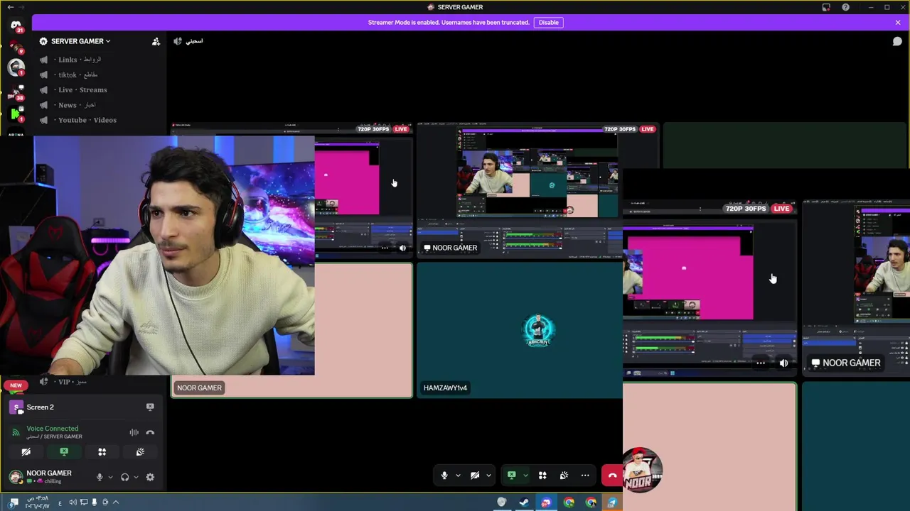Open the help question mark icon

click(x=845, y=7)
